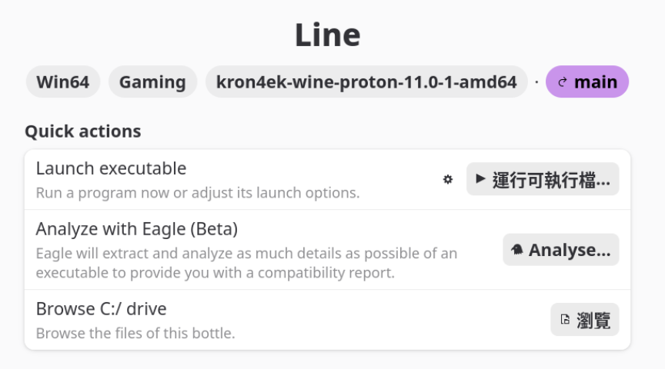This screenshot has width=665, height=369.
Task: Open the main versioning state pill
Action: (x=587, y=81)
